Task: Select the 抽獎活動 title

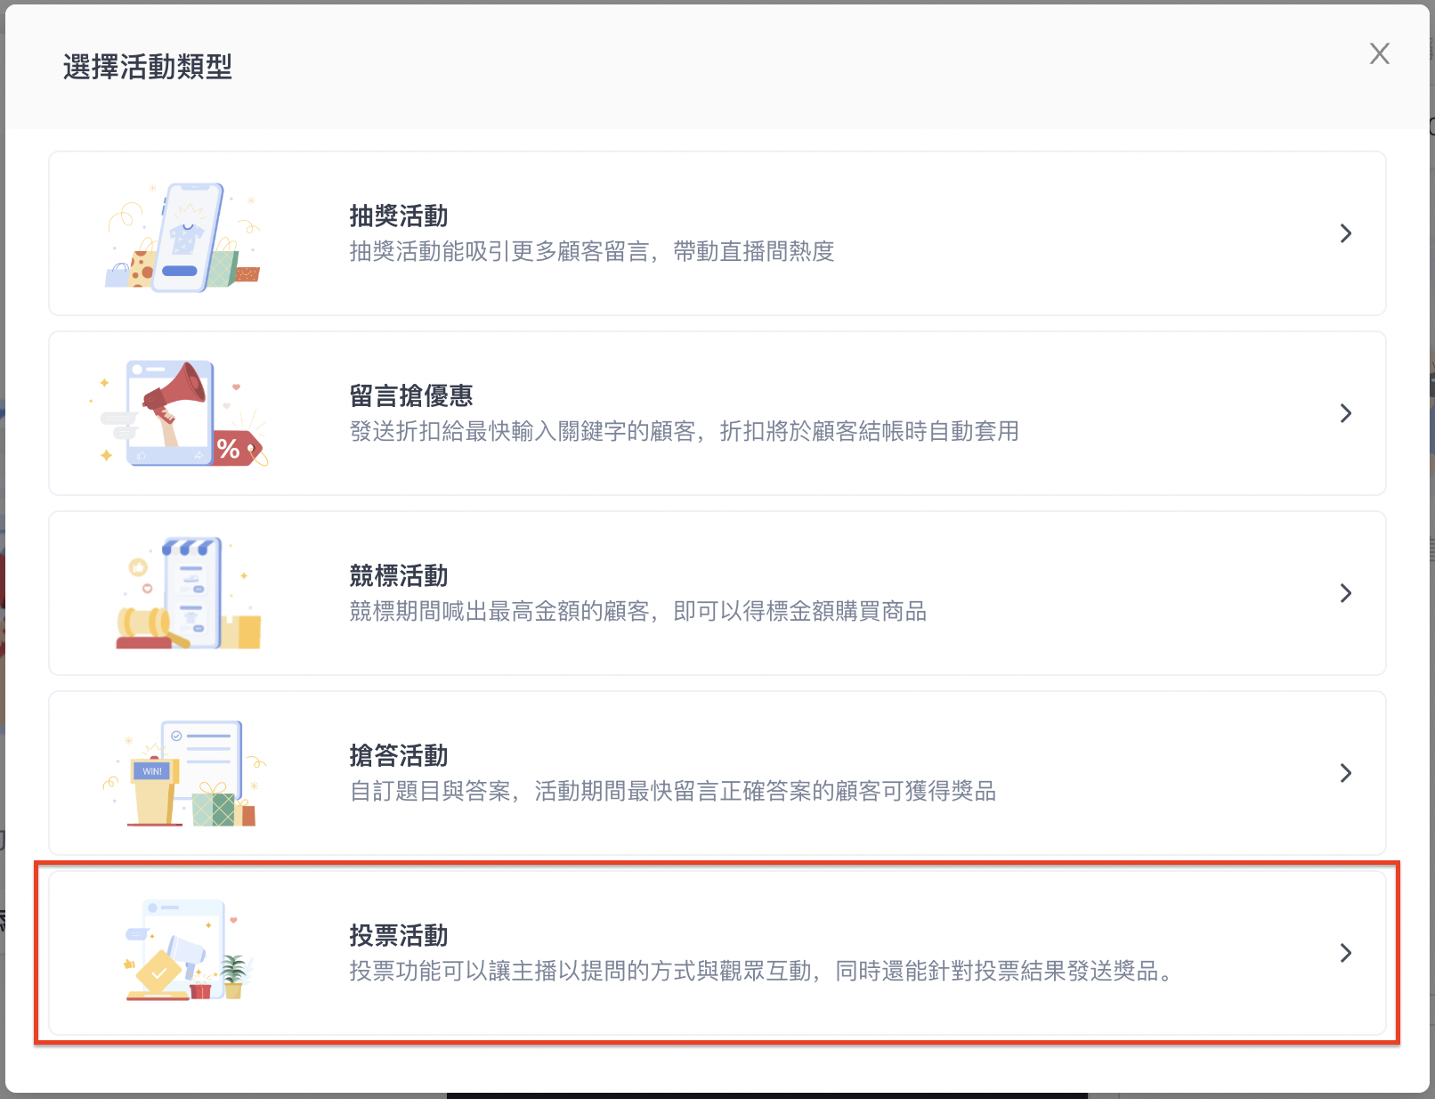Action: 399,216
